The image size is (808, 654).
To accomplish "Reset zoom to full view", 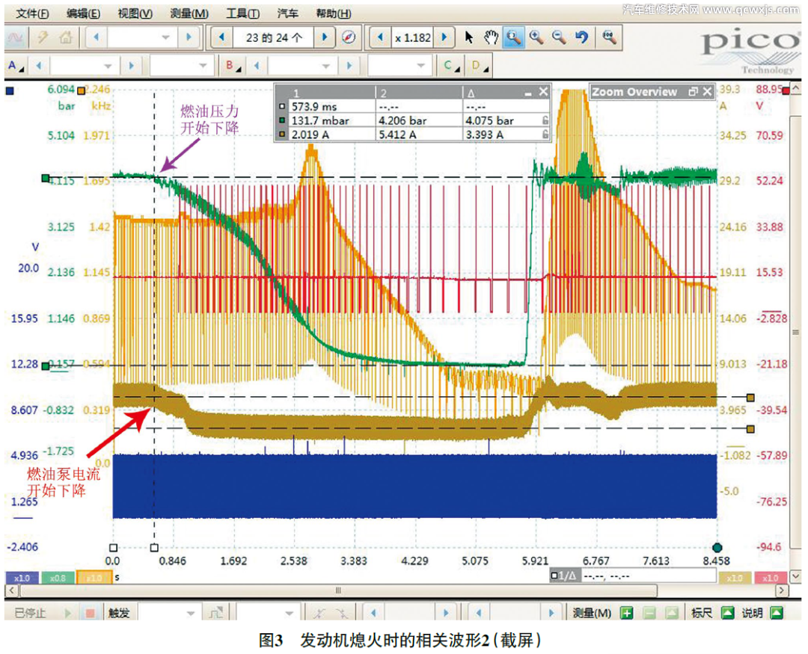I will click(610, 37).
